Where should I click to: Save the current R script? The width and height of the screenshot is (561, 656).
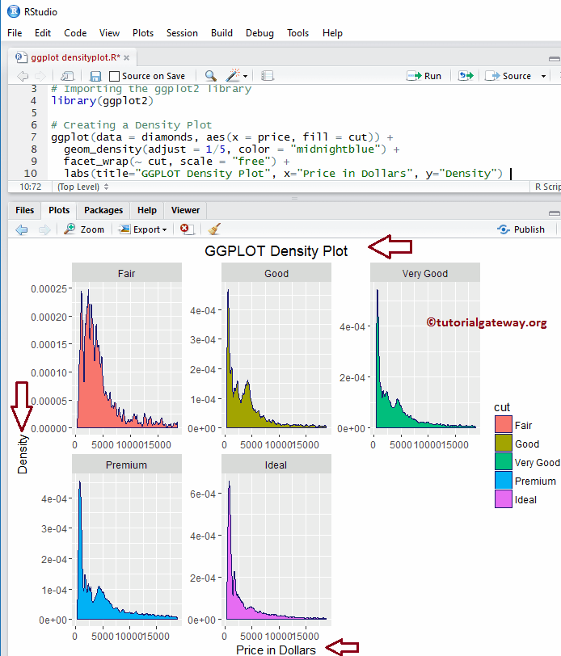[x=95, y=76]
